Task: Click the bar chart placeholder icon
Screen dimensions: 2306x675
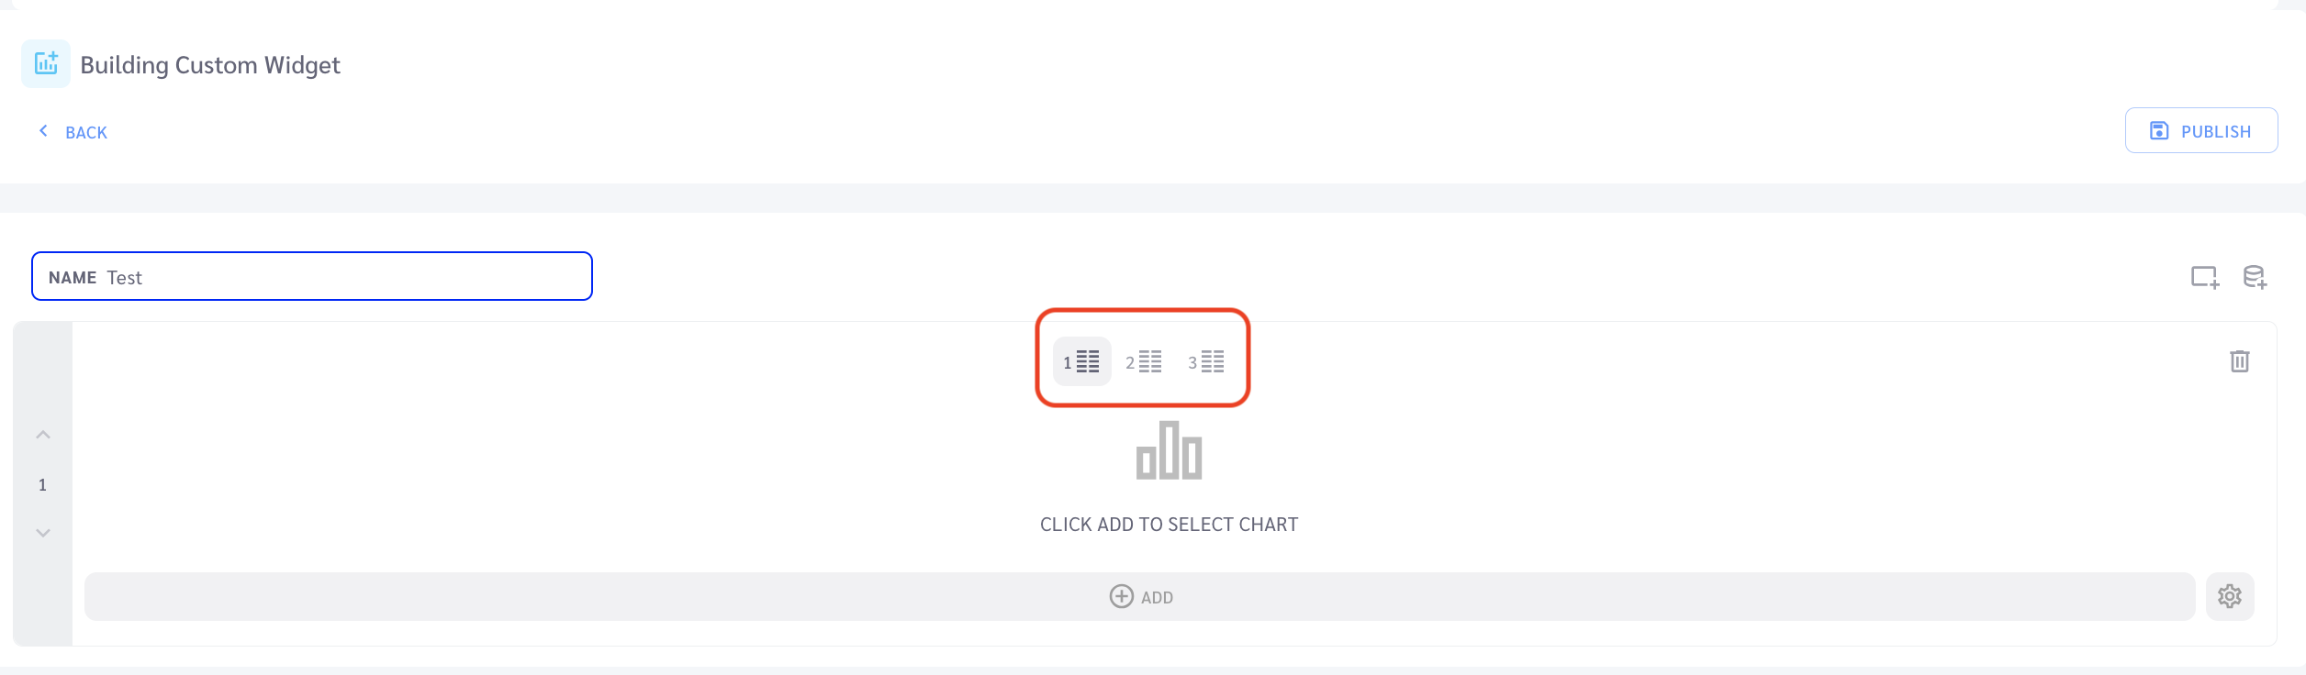Action: click(1169, 450)
